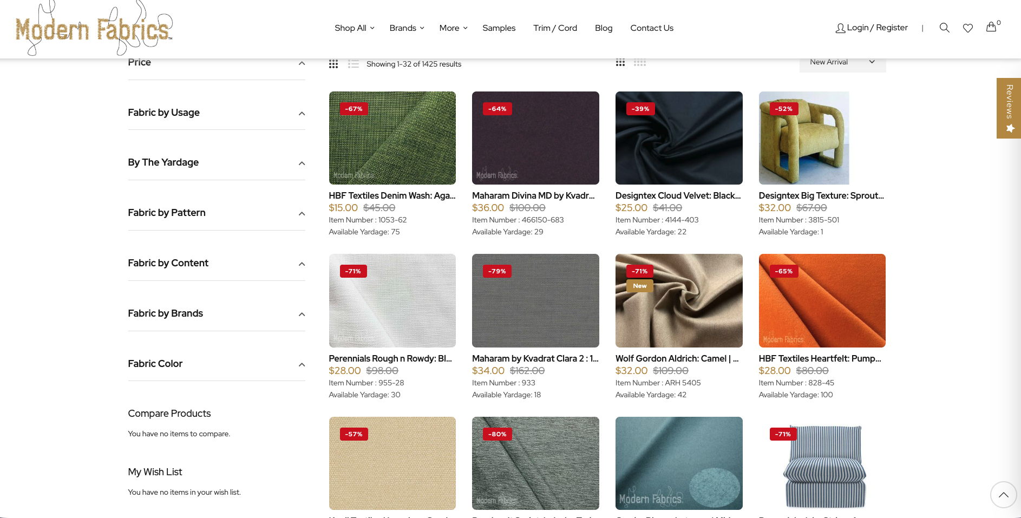
Task: Click the Modern Fabrics logo
Action: pos(94,28)
